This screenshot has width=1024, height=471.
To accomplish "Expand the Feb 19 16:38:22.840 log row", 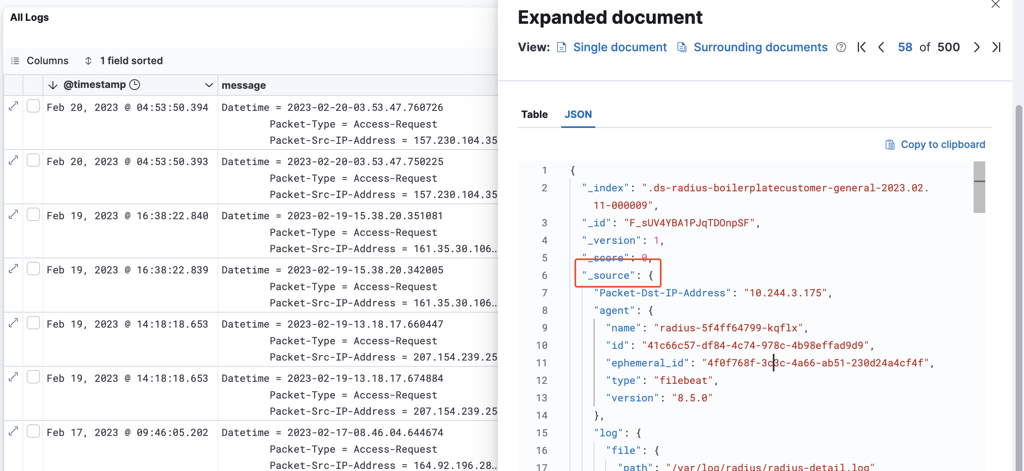I will 13,215.
